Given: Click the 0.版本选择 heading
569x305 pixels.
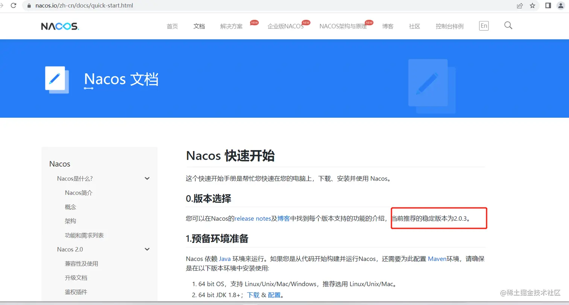Looking at the screenshot, I should (208, 199).
